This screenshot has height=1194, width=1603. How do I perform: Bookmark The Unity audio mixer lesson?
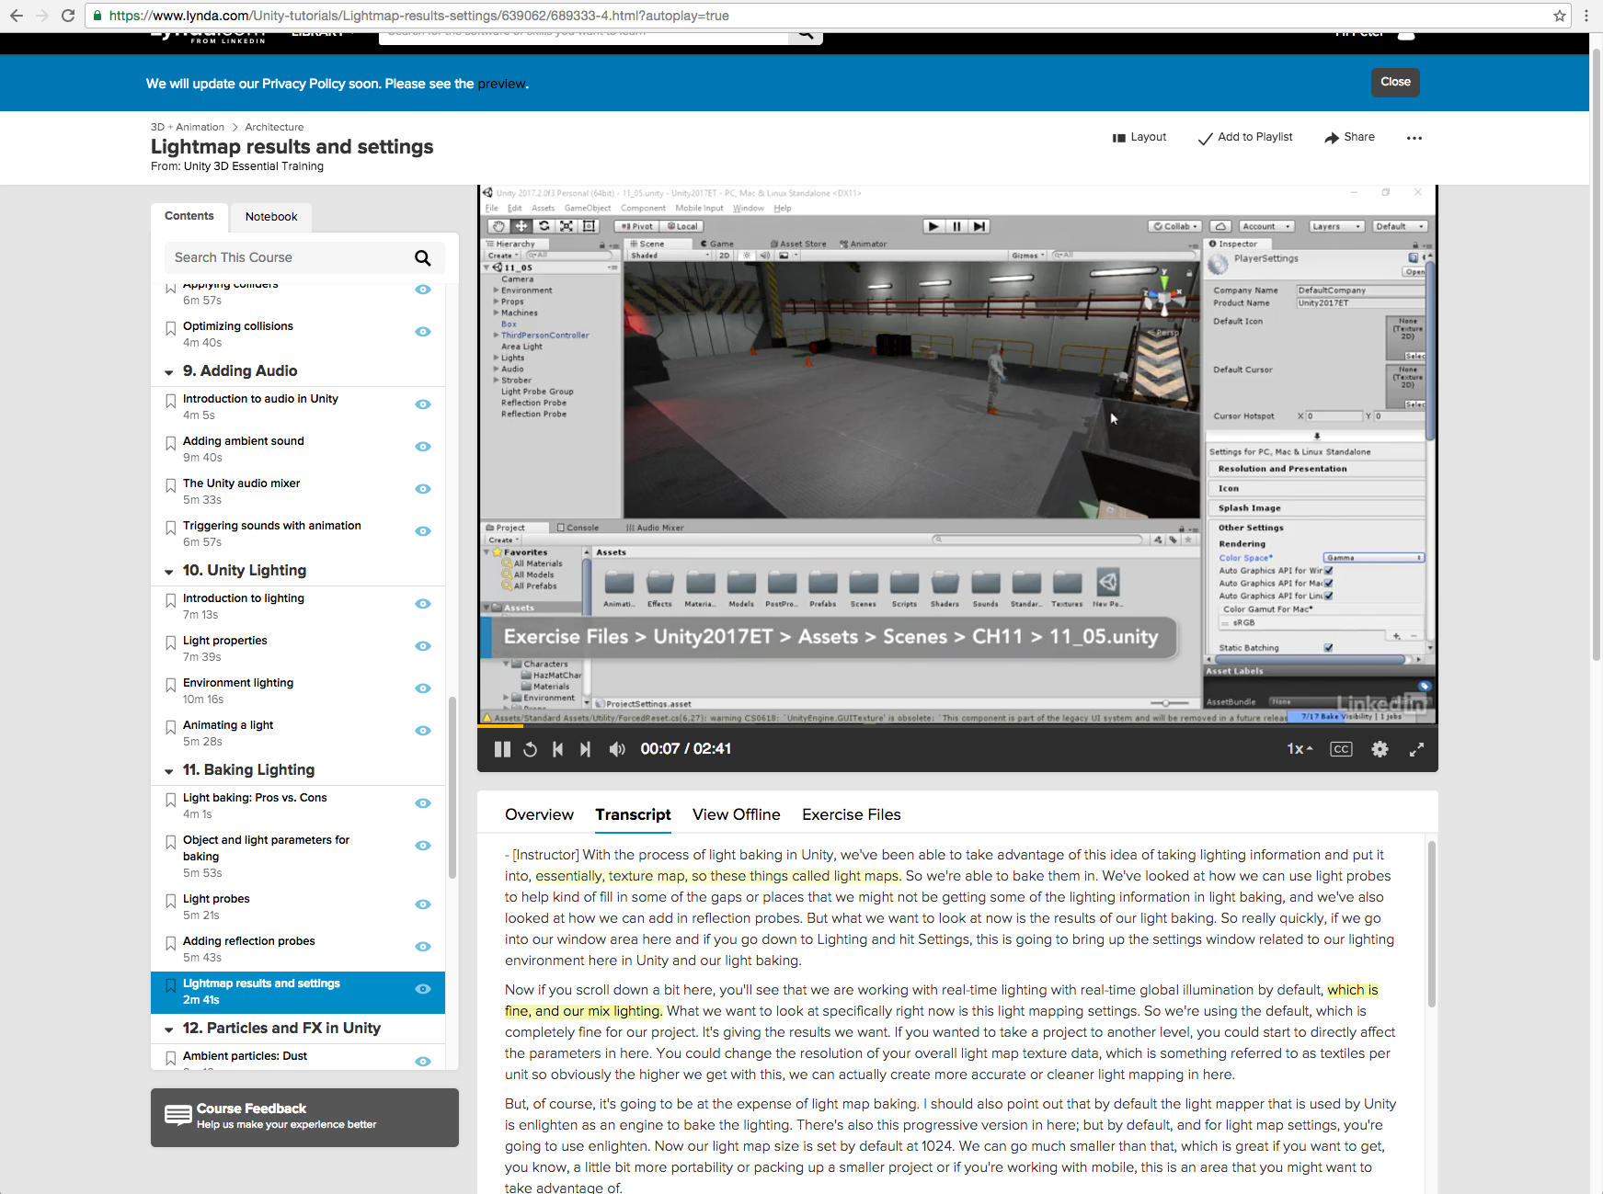tap(170, 485)
